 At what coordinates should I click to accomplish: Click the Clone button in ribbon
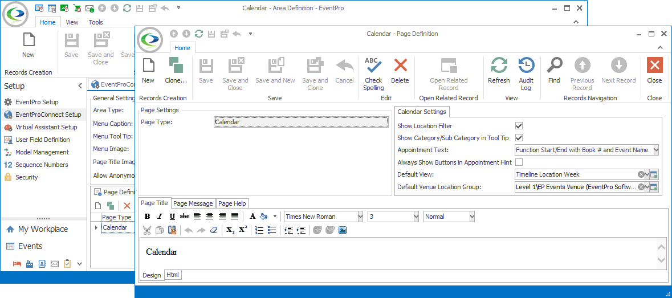pyautogui.click(x=176, y=71)
